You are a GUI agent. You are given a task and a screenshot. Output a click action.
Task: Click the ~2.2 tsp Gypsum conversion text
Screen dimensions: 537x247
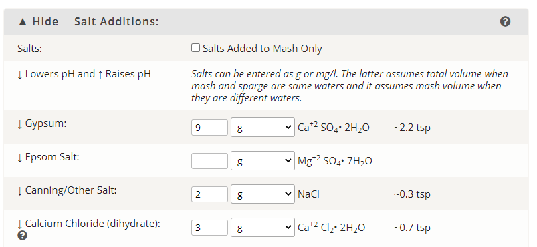(x=412, y=128)
